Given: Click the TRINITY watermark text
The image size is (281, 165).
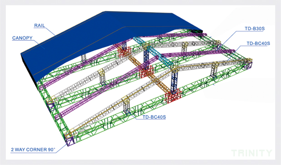Looking at the screenshot, I should 251,153.
